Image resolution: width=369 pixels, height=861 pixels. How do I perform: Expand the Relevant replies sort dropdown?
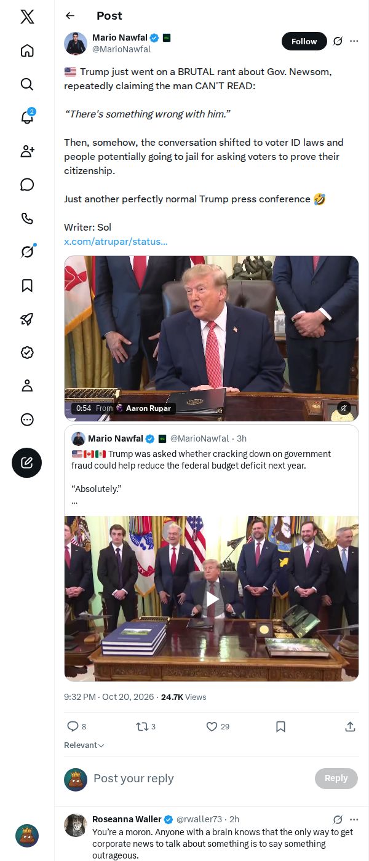point(84,745)
